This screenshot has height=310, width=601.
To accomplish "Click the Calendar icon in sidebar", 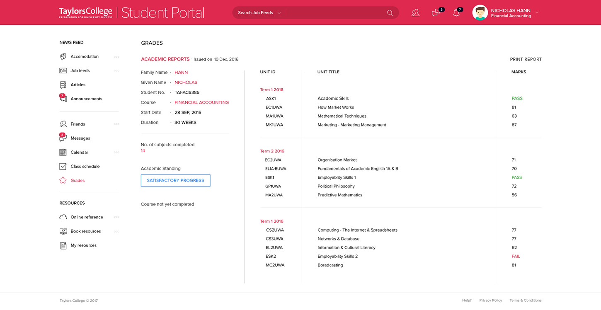I will pyautogui.click(x=63, y=152).
